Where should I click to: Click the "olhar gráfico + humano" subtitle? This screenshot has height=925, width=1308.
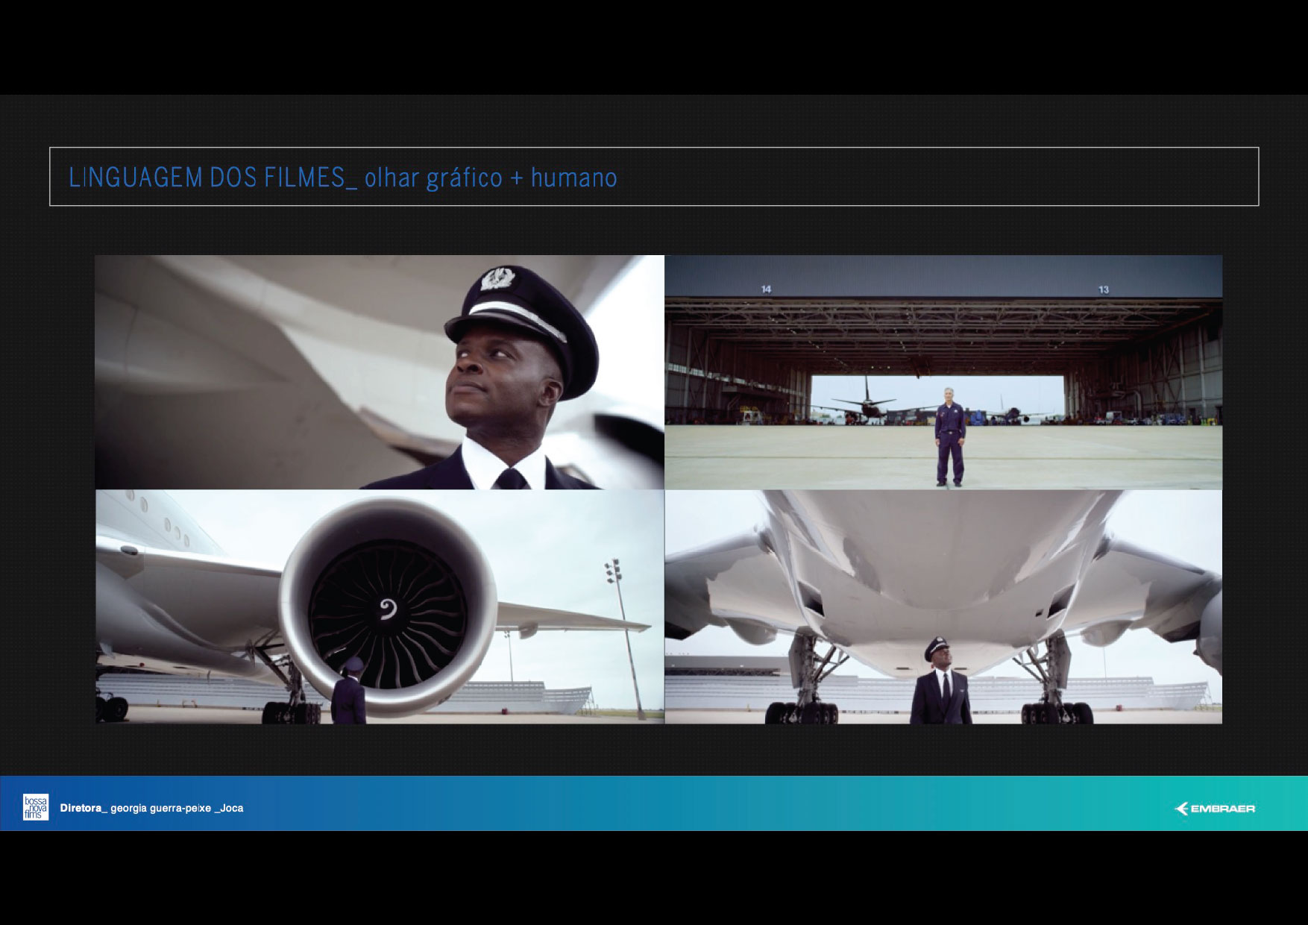pos(491,178)
